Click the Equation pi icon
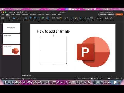Viewport: 124px width, 93px height. pos(97,18)
